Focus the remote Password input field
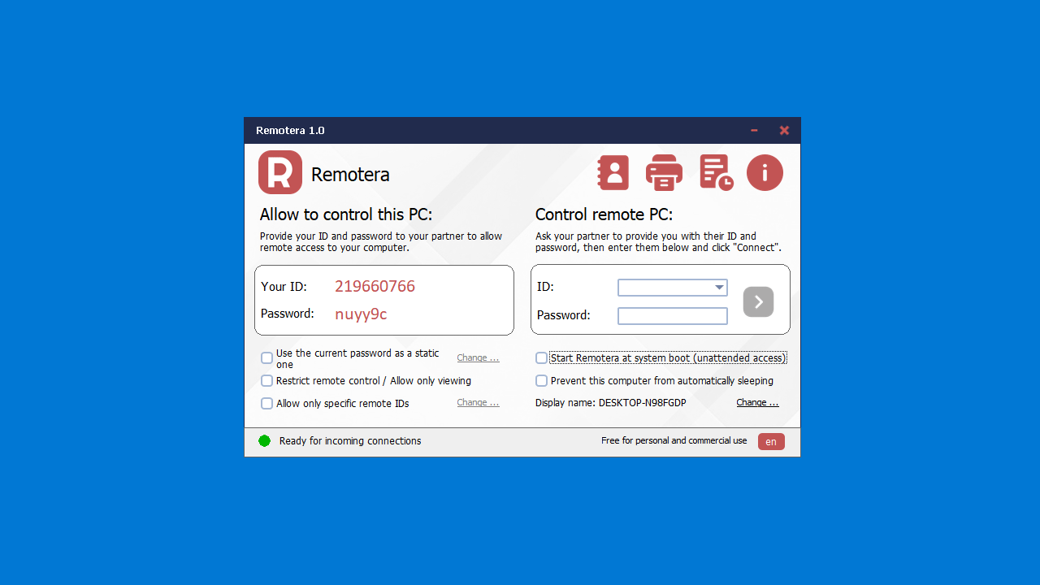The image size is (1040, 585). pos(673,316)
